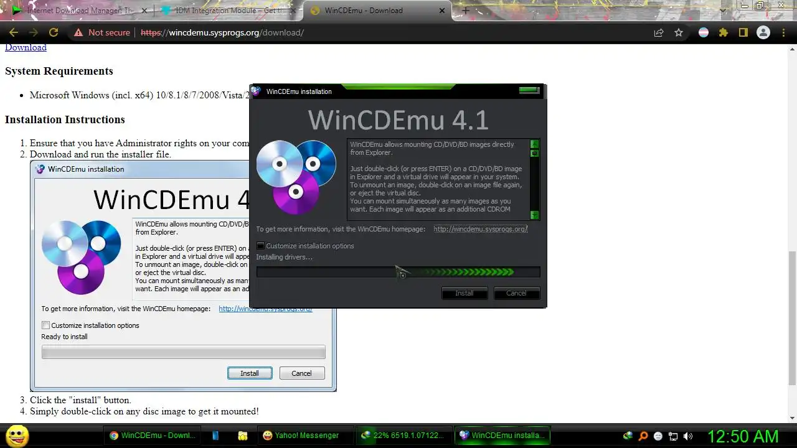Viewport: 797px width, 448px height.
Task: Click the Install button in the dark installer dialog
Action: point(465,293)
